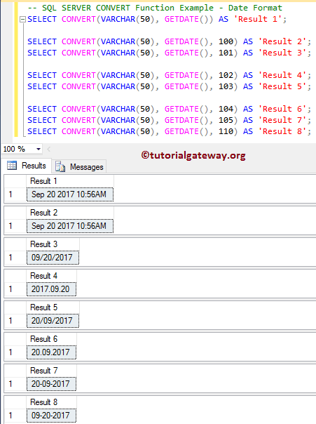
Task: Click style code 104 in the query
Action: 226,109
